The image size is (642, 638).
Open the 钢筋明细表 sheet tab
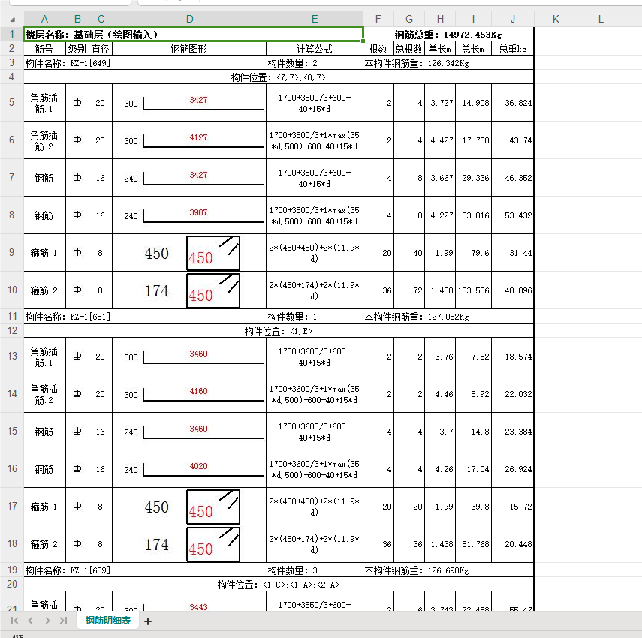[108, 621]
